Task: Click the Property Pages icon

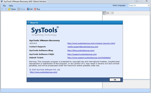Action: tap(112, 13)
